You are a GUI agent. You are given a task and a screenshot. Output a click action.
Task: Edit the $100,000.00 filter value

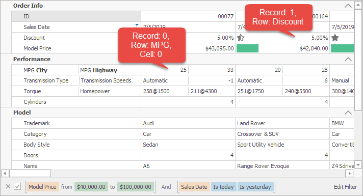point(136,187)
